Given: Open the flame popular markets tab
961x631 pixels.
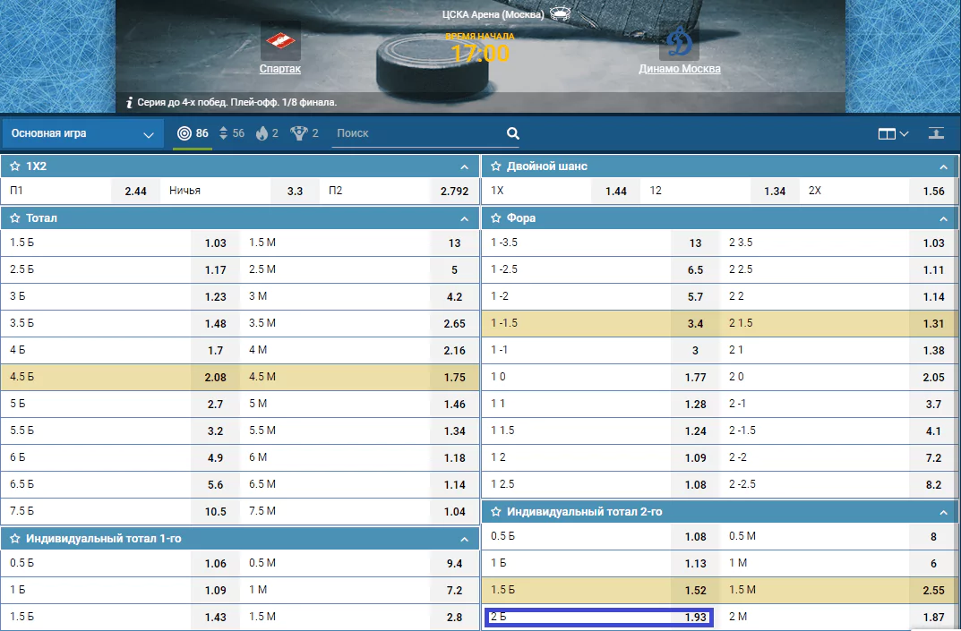Looking at the screenshot, I should (267, 133).
